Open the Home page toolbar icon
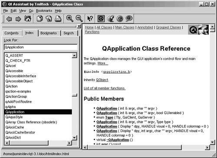The image size is (217, 158). tap(28, 19)
